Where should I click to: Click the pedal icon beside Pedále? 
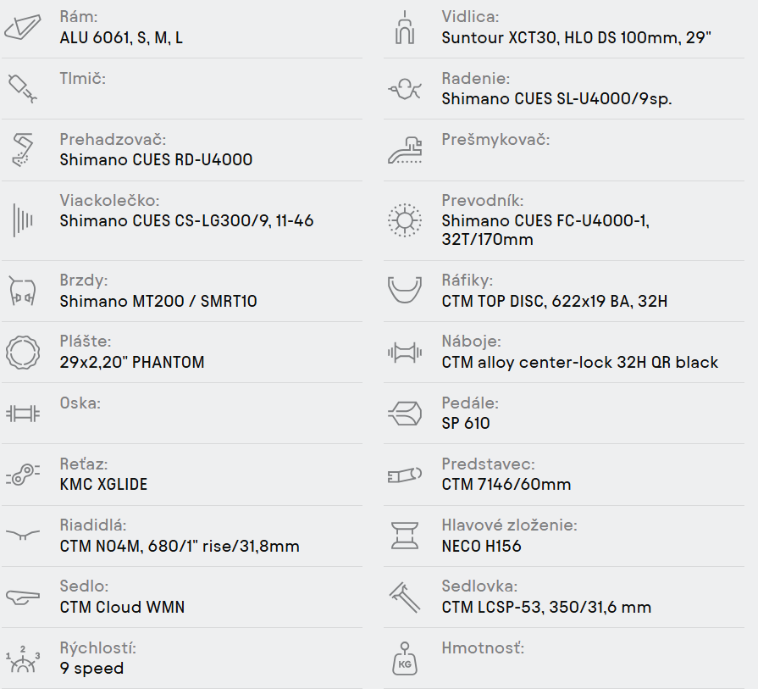coord(405,414)
